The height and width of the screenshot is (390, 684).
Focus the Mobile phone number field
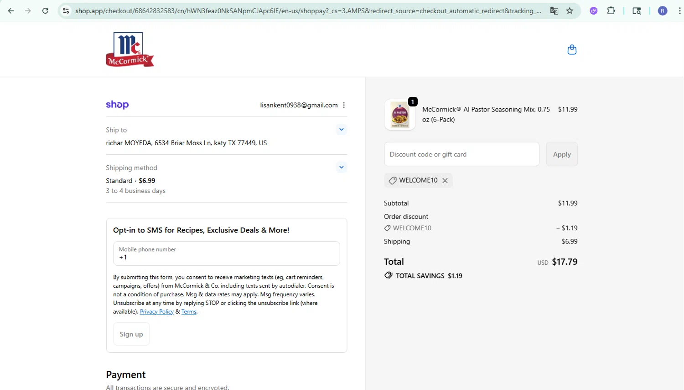tap(227, 253)
